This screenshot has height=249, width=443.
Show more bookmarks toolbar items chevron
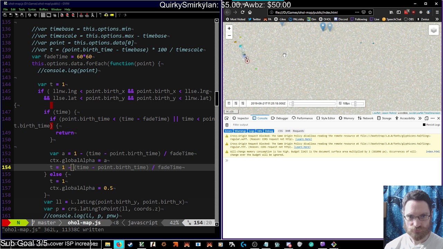[x=437, y=19]
